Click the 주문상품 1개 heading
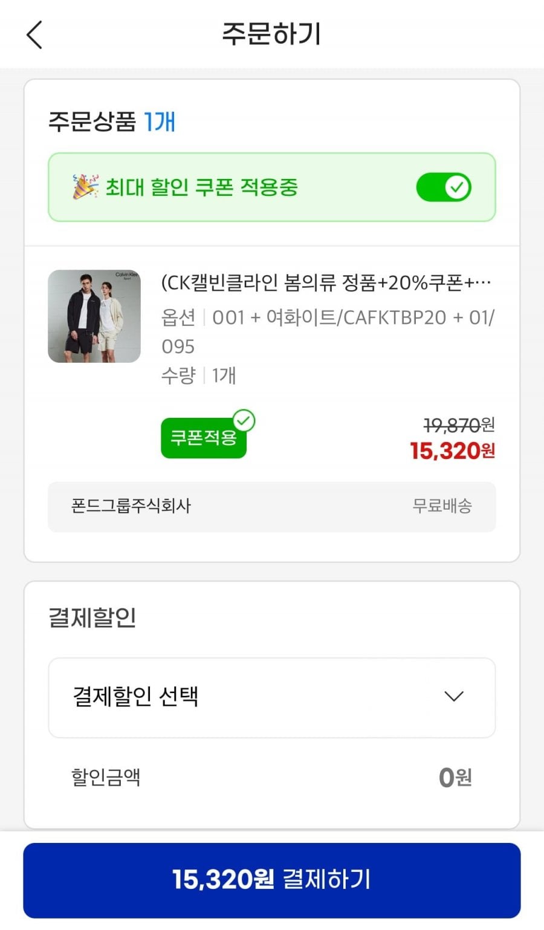The width and height of the screenshot is (544, 930). (x=112, y=122)
